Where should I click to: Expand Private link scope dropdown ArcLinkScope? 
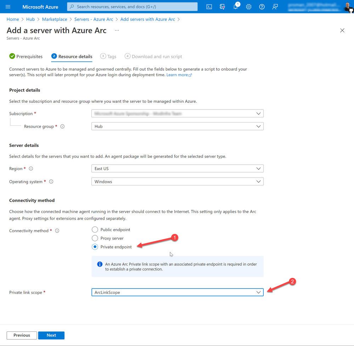pos(178,292)
